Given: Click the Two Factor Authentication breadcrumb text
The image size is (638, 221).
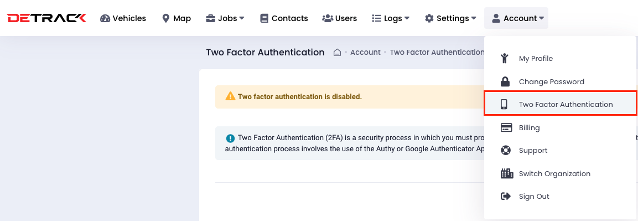Looking at the screenshot, I should coord(437,53).
